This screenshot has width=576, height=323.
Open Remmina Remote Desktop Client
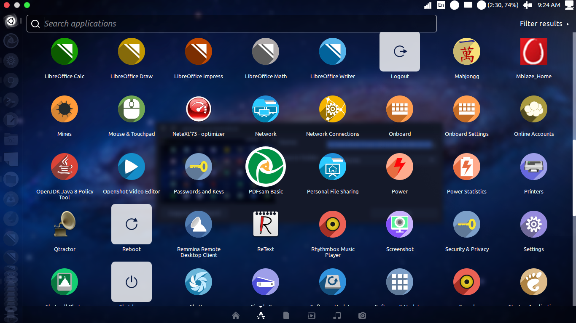tap(199, 224)
